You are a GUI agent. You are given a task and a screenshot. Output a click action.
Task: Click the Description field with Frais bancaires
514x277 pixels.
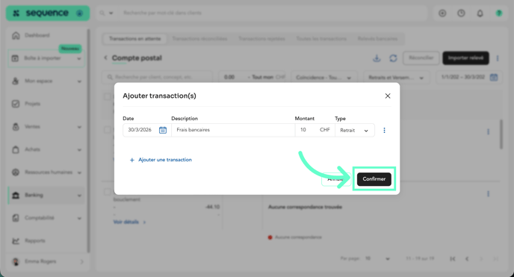coord(233,130)
